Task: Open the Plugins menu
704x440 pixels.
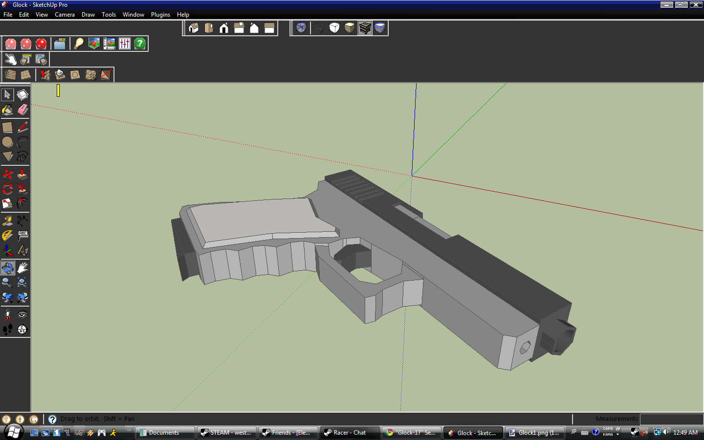Action: click(160, 15)
